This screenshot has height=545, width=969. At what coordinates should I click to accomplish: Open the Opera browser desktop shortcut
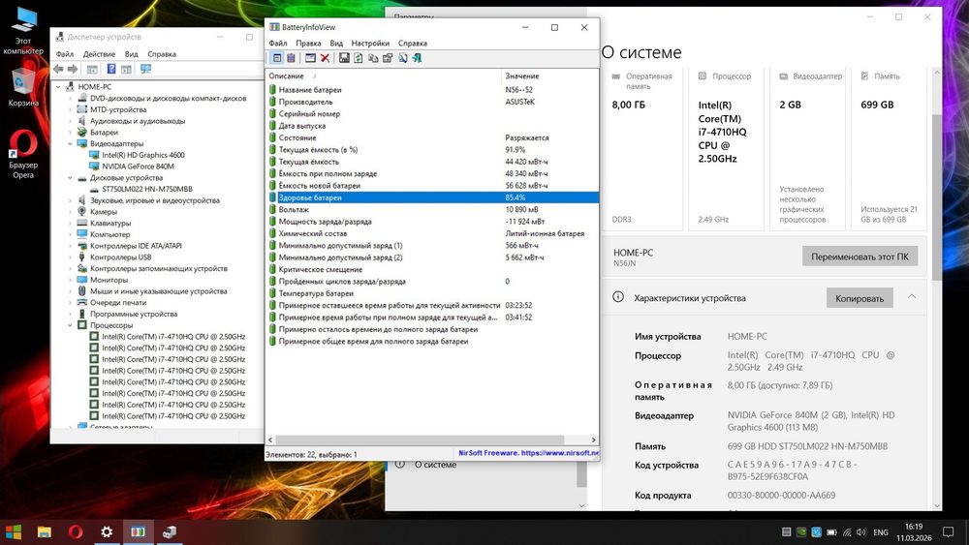[23, 154]
